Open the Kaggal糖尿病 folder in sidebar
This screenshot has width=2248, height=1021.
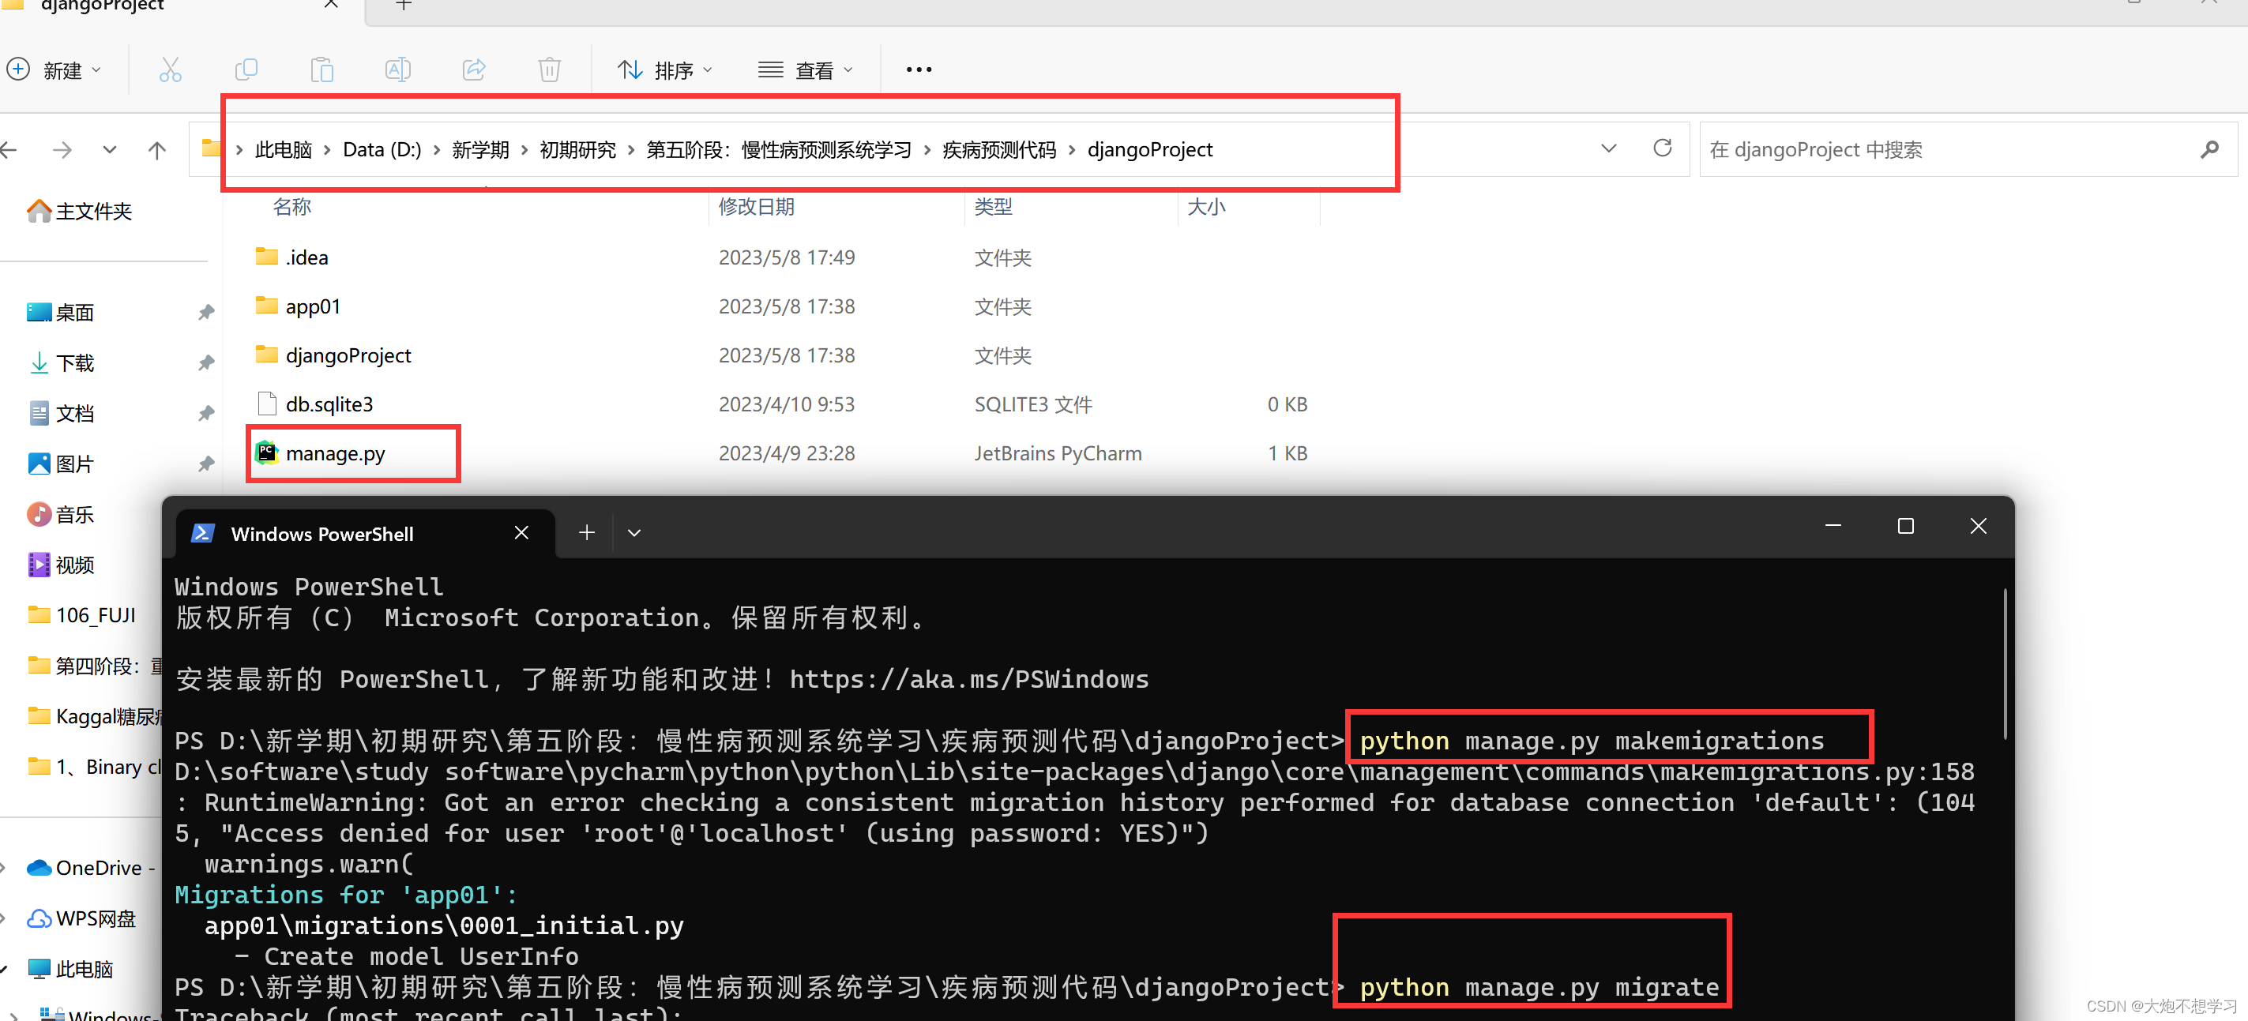click(x=94, y=716)
